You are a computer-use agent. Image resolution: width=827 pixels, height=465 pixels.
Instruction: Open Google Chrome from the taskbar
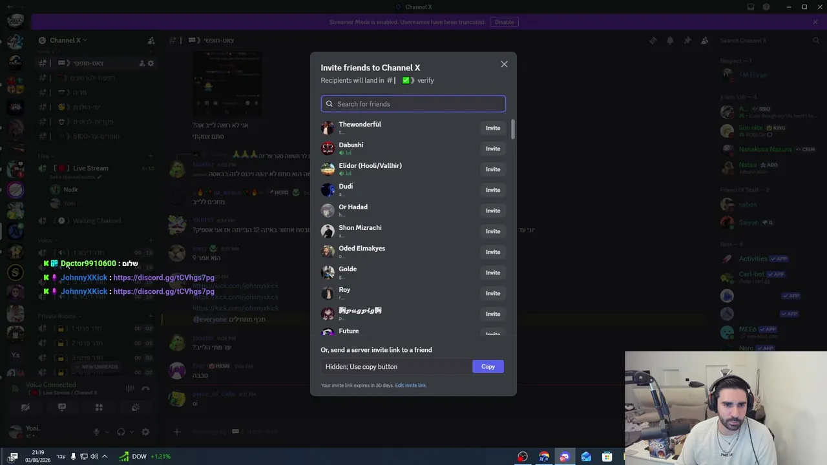[544, 457]
